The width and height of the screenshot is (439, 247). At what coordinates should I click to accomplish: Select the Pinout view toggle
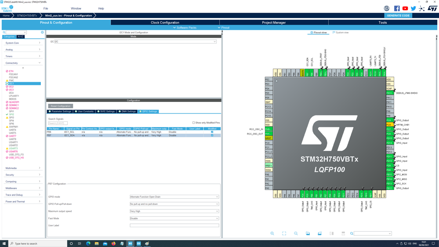pos(318,33)
